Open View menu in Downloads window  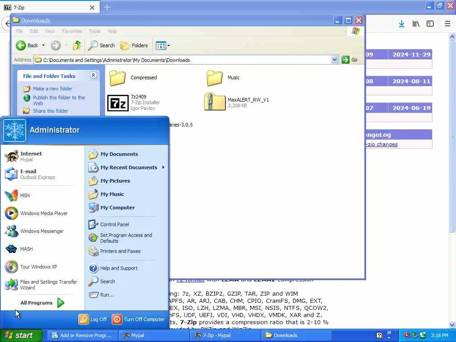click(x=50, y=31)
